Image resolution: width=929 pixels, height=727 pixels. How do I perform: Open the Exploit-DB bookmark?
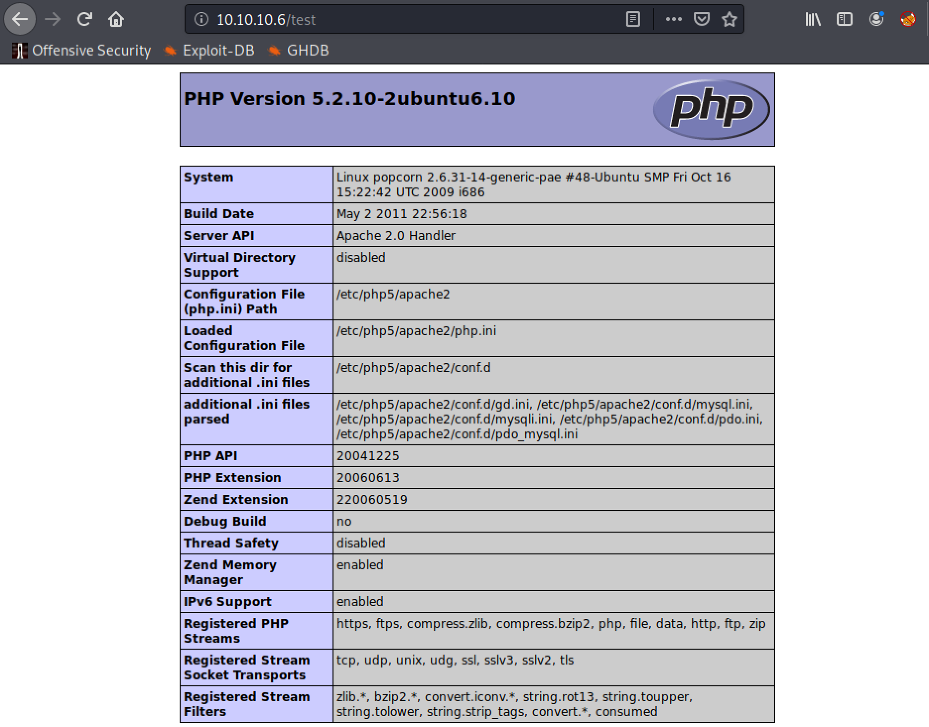[x=209, y=51]
